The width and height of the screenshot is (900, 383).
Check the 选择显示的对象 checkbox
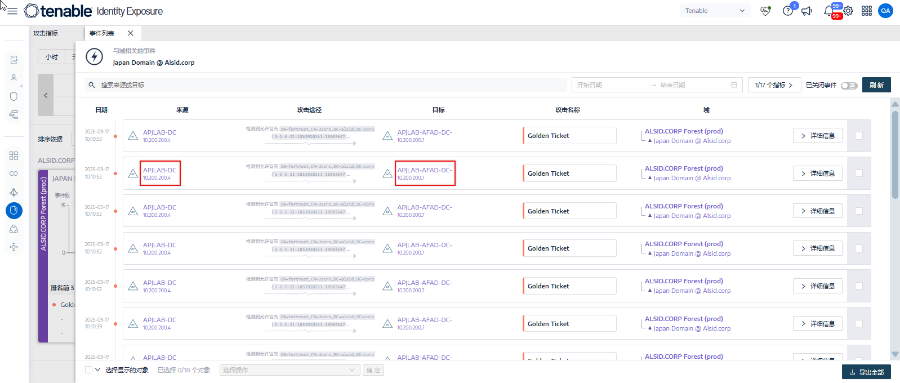click(89, 370)
